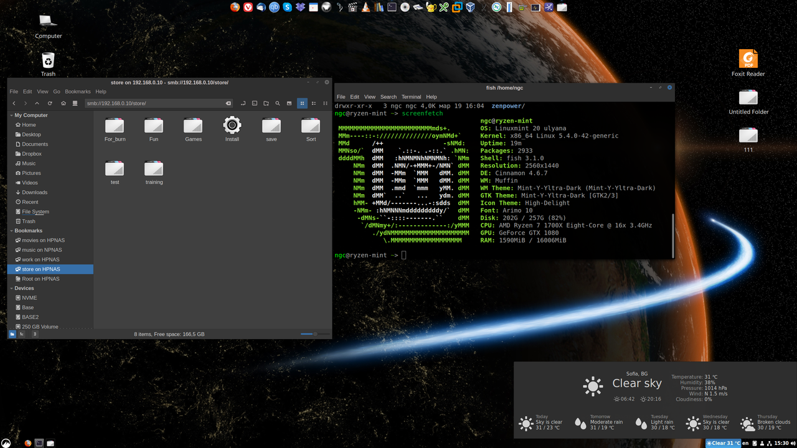Select the For_burn folder

pos(115,129)
